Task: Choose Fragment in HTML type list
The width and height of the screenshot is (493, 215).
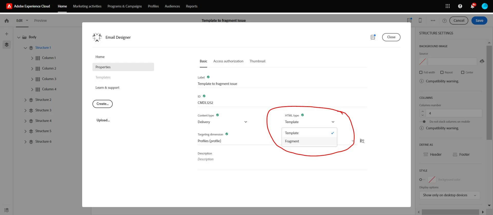Action: click(309, 141)
